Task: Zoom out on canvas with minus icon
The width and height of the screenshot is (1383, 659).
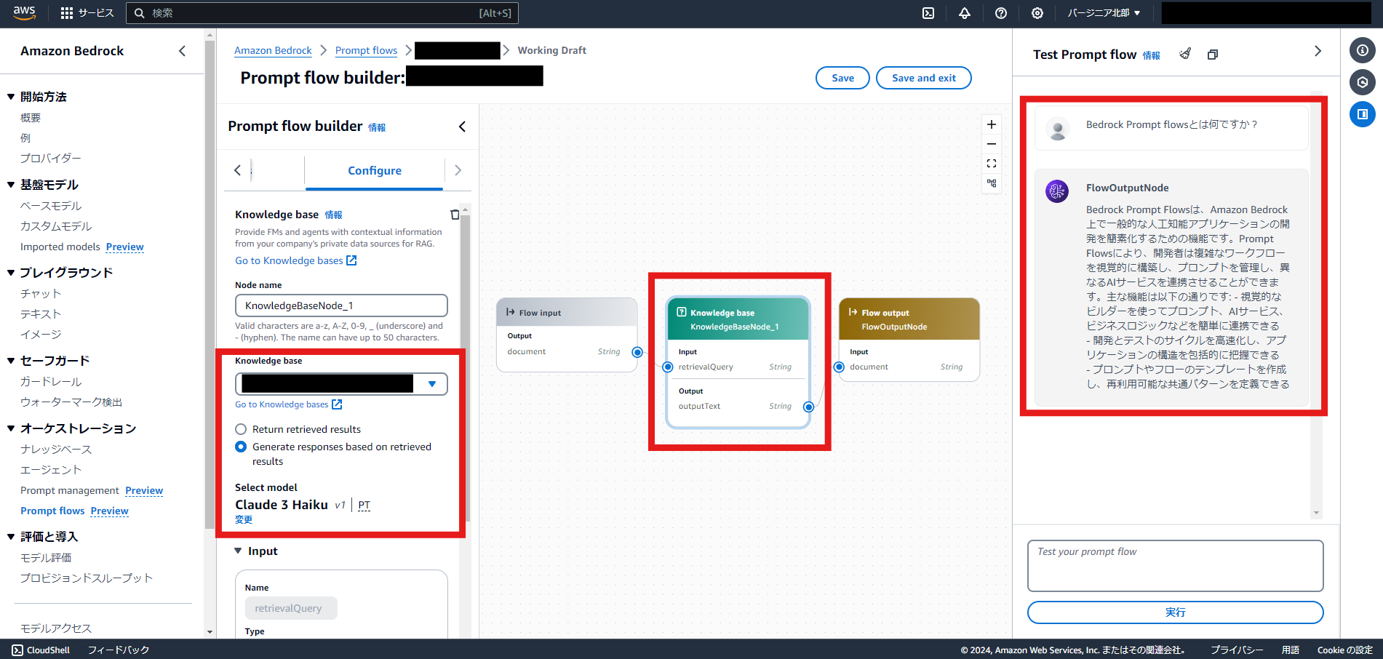Action: [x=992, y=144]
